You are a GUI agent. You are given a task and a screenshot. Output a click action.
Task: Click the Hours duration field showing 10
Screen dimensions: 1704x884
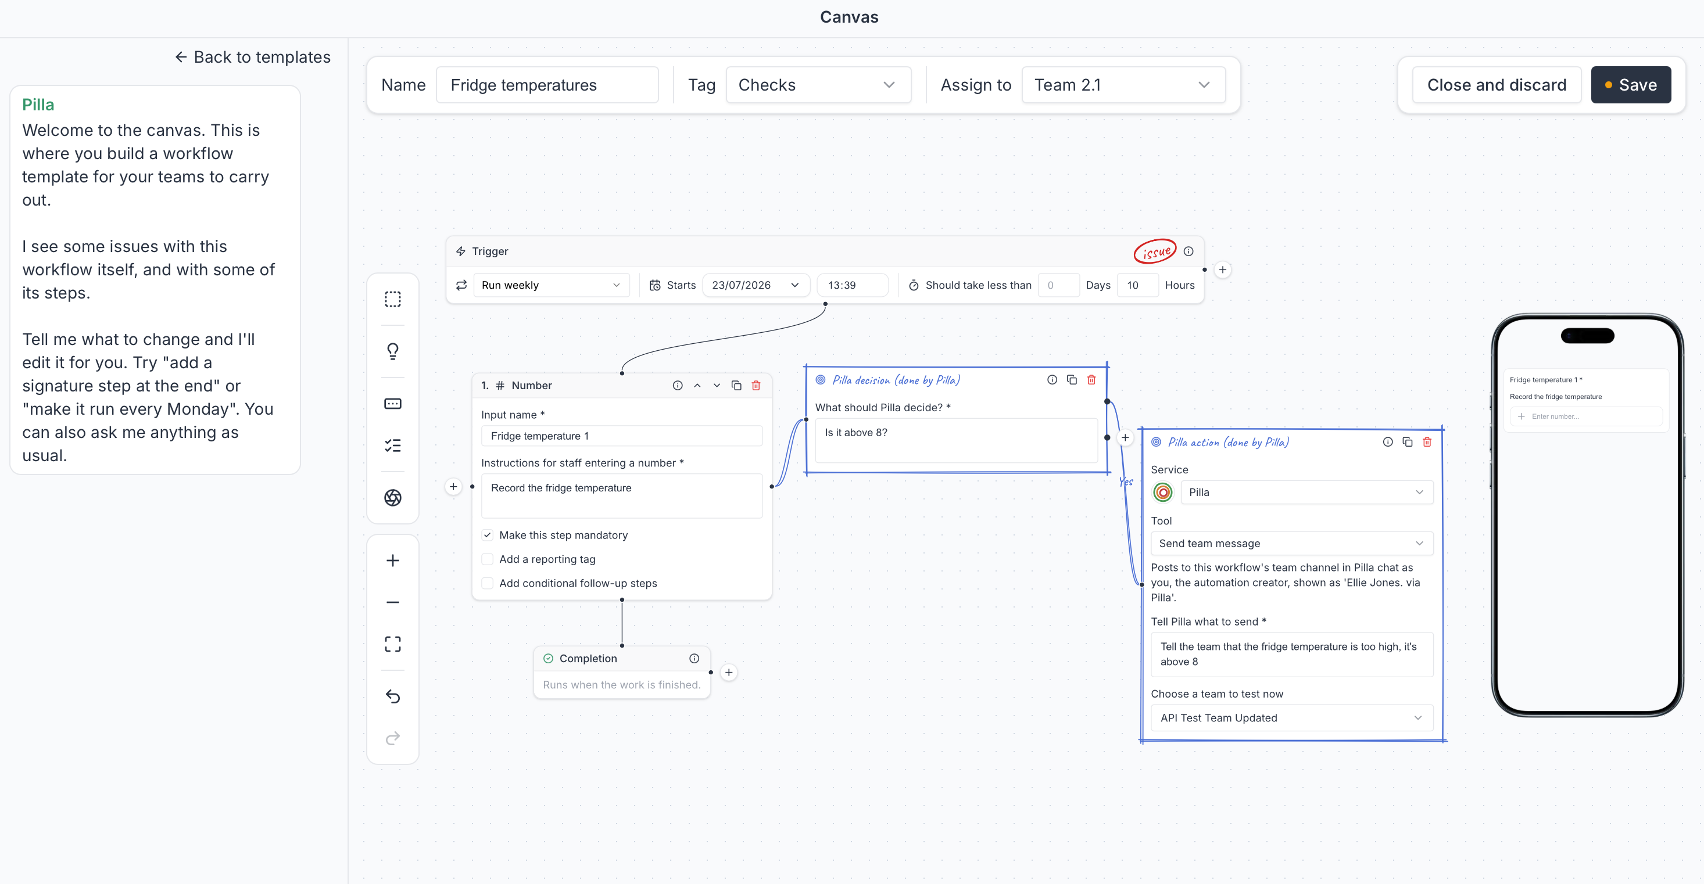point(1138,285)
